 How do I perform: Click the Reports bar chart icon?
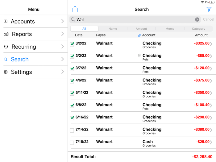pos(6,34)
